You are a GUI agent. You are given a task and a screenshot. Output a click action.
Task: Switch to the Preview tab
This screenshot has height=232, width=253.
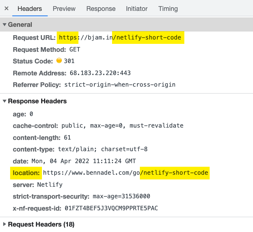tap(64, 9)
